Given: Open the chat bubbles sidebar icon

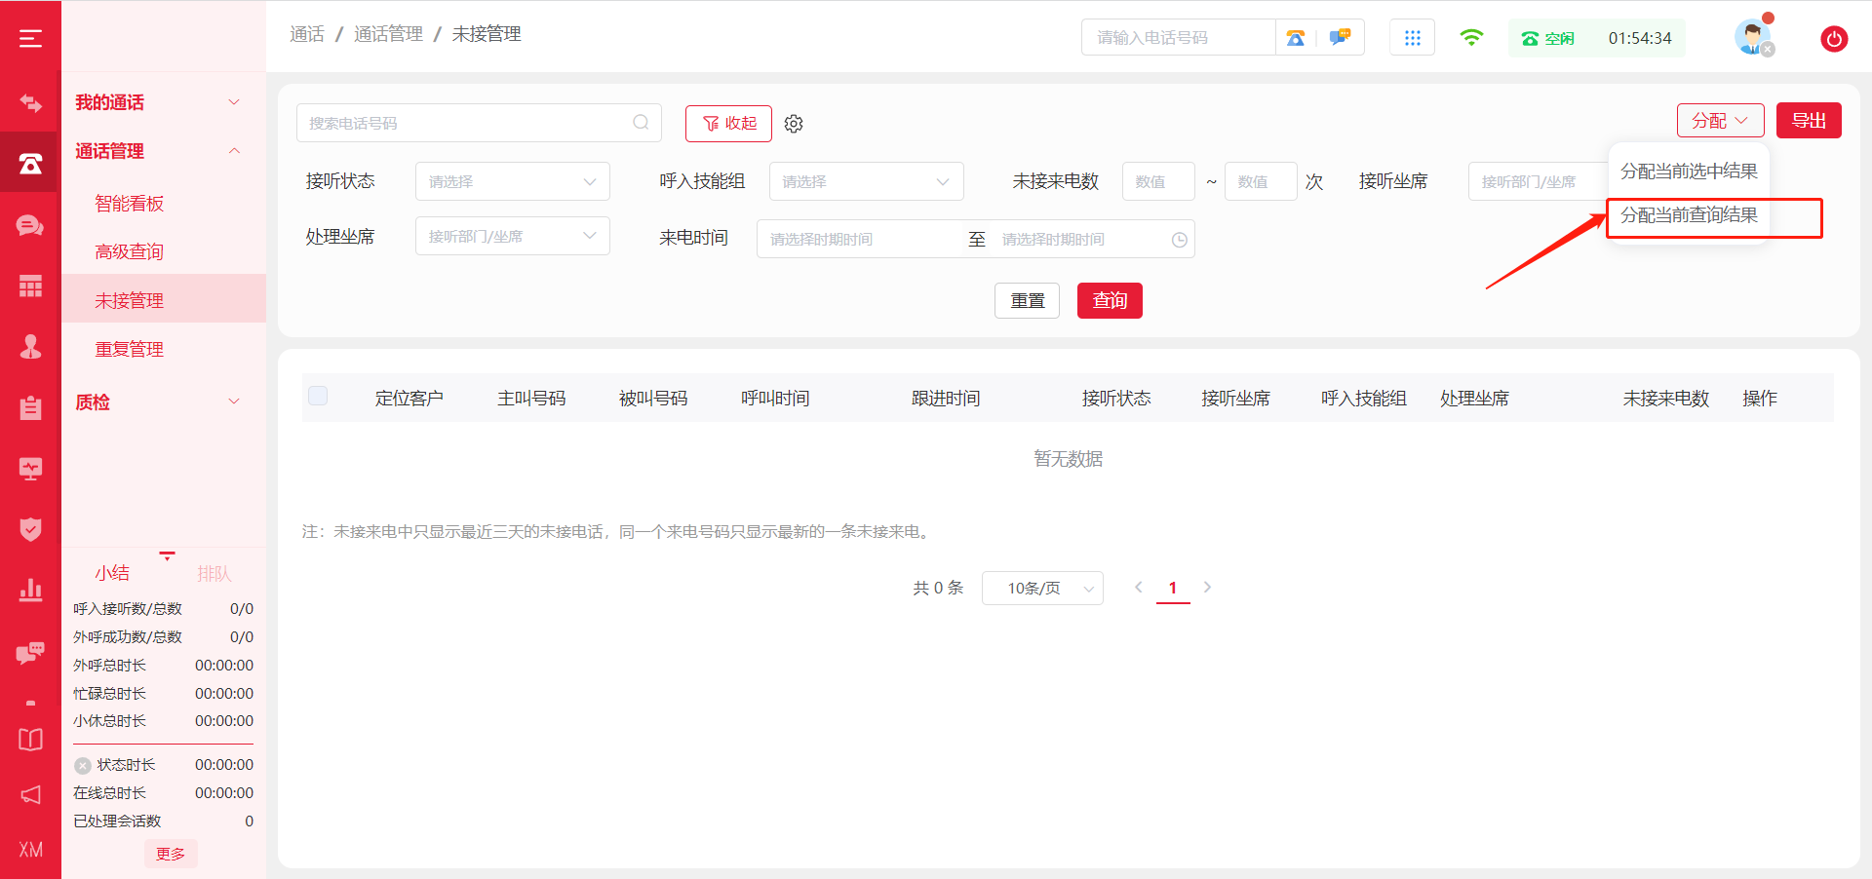Looking at the screenshot, I should pyautogui.click(x=30, y=226).
